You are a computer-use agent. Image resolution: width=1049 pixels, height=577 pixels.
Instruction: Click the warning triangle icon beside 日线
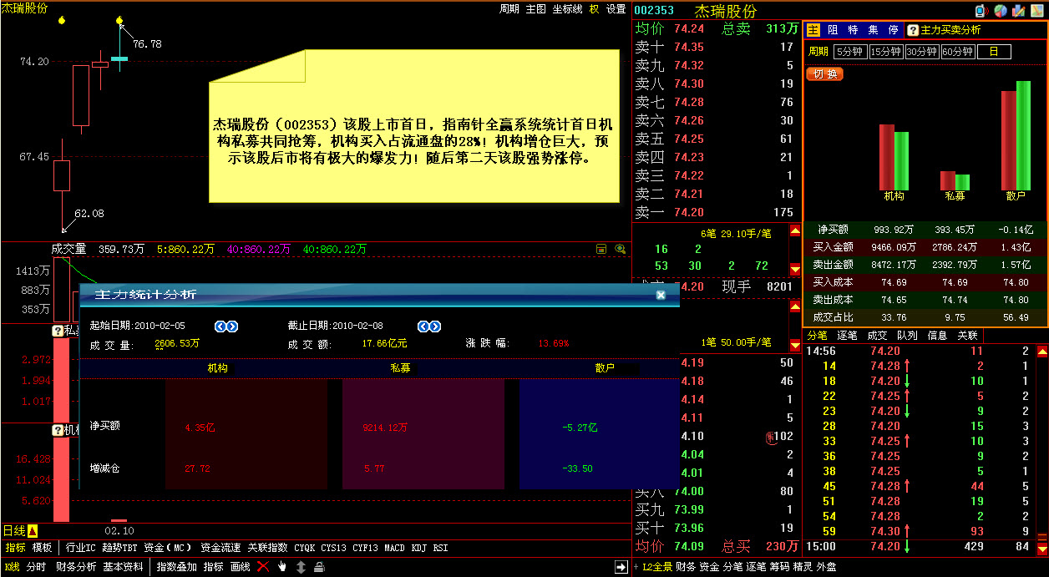click(32, 531)
